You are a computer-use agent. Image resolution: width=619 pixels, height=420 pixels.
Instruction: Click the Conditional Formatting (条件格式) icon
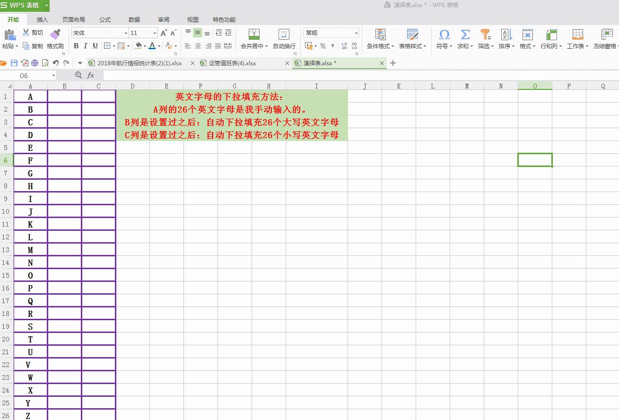[380, 34]
